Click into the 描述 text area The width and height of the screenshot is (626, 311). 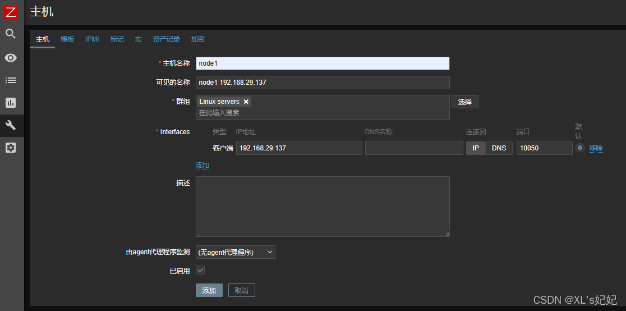pyautogui.click(x=323, y=206)
